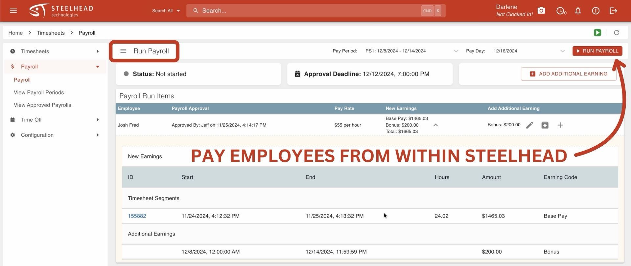The height and width of the screenshot is (266, 631).
Task: Click the Employee column header
Action: coord(129,108)
